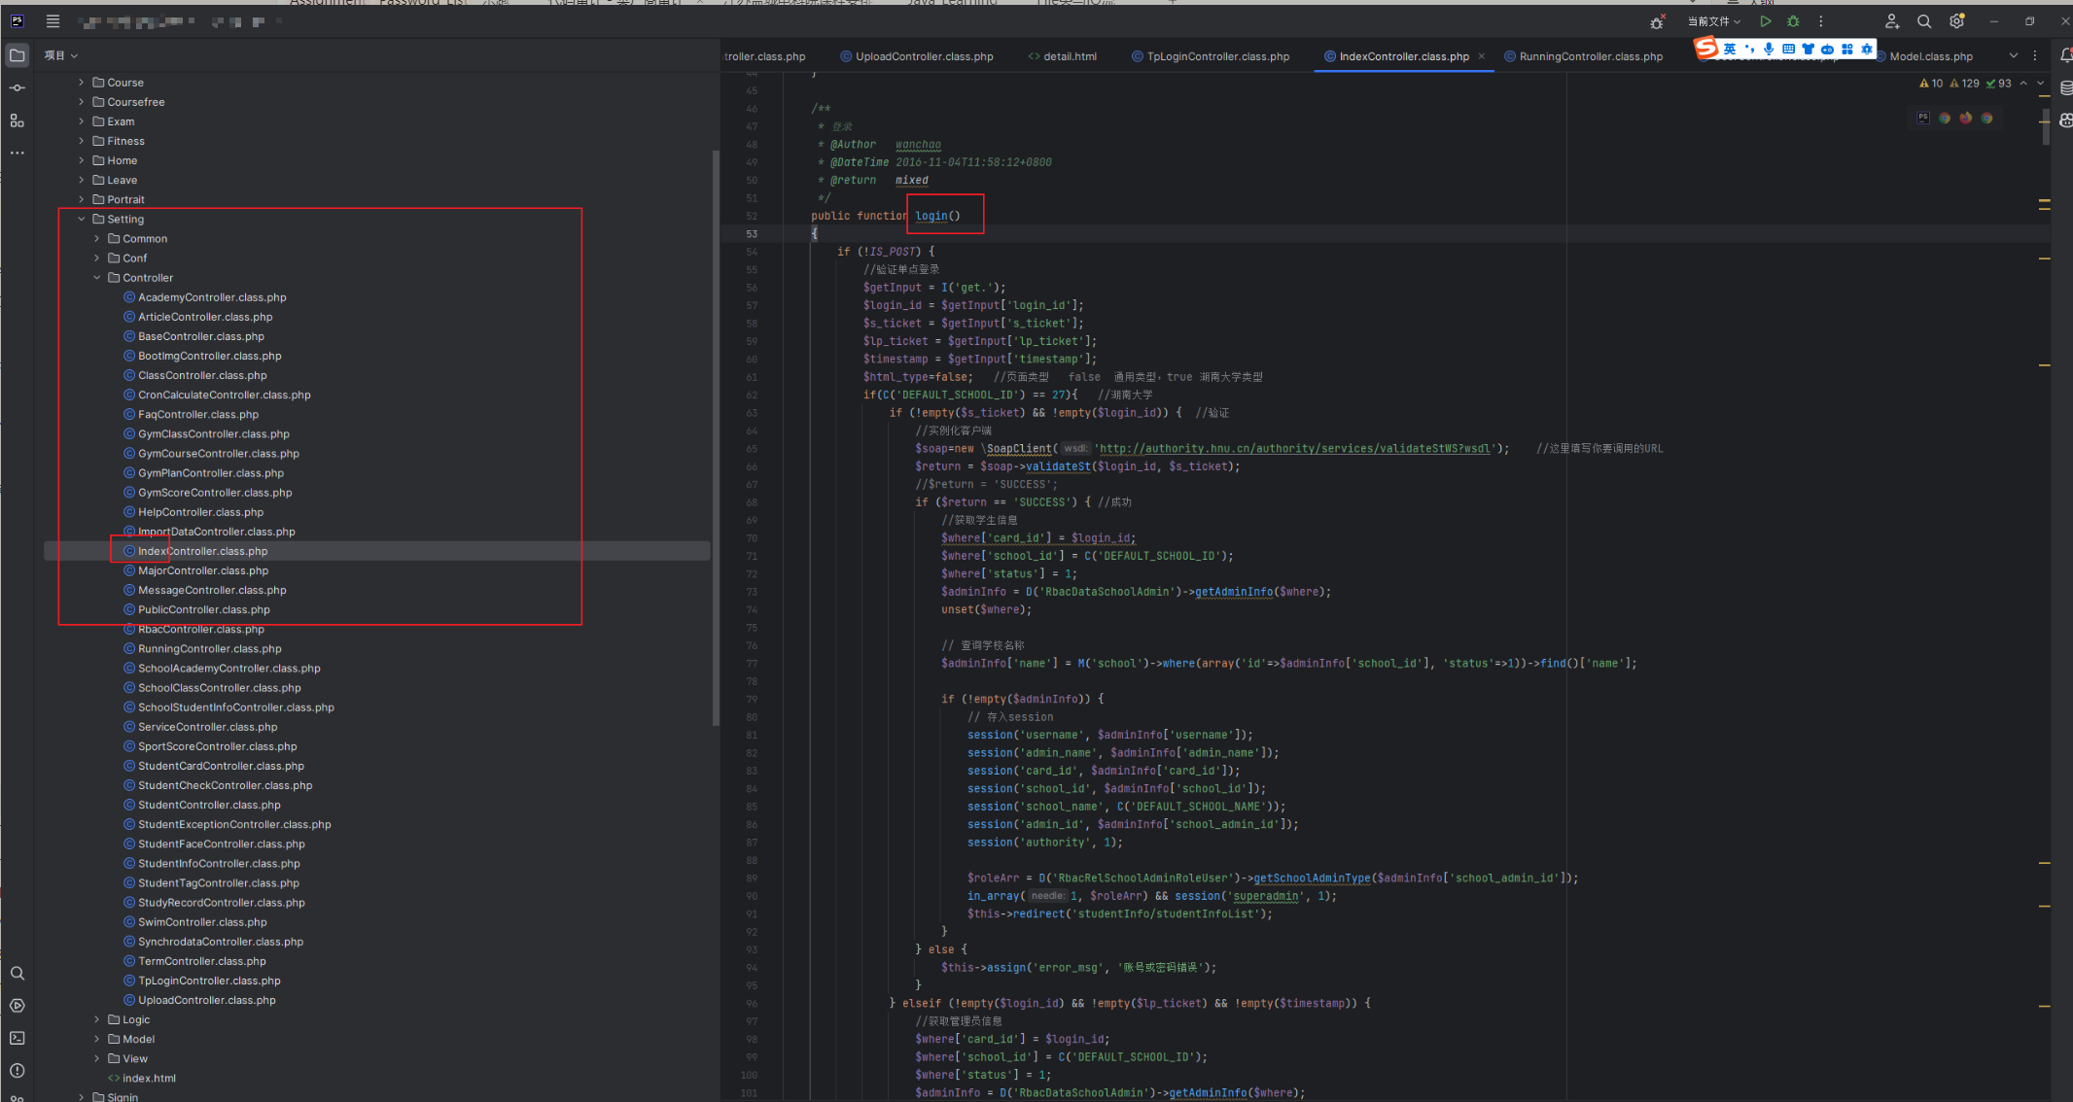Open Database tool window icon
The image size is (2073, 1102).
[x=2066, y=88]
